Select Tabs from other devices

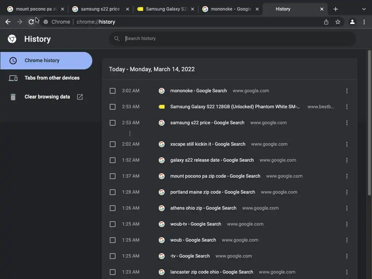[52, 78]
